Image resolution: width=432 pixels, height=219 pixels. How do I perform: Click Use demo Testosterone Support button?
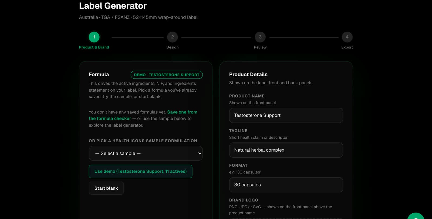(x=140, y=171)
